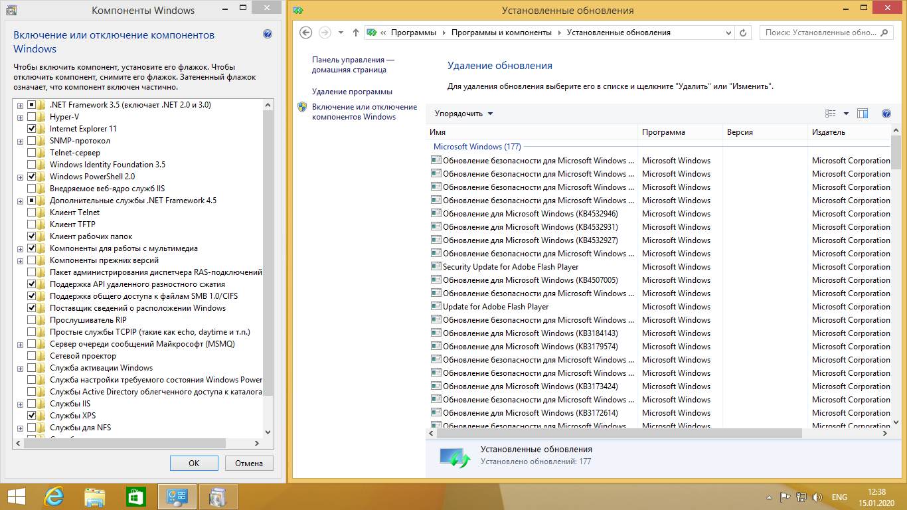
Task: Expand Windows PowerShell 2.0 node
Action: click(21, 177)
